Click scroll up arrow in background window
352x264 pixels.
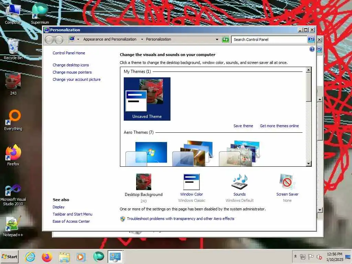pos(320,99)
